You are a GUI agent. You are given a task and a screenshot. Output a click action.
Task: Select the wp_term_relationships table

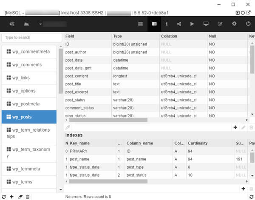(29, 133)
